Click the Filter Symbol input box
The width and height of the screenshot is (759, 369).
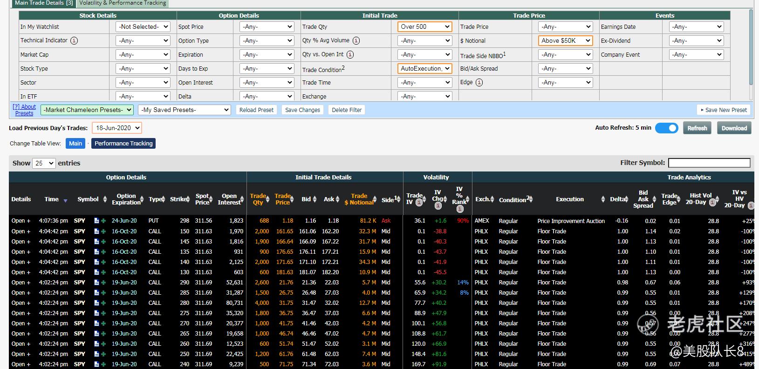click(709, 163)
